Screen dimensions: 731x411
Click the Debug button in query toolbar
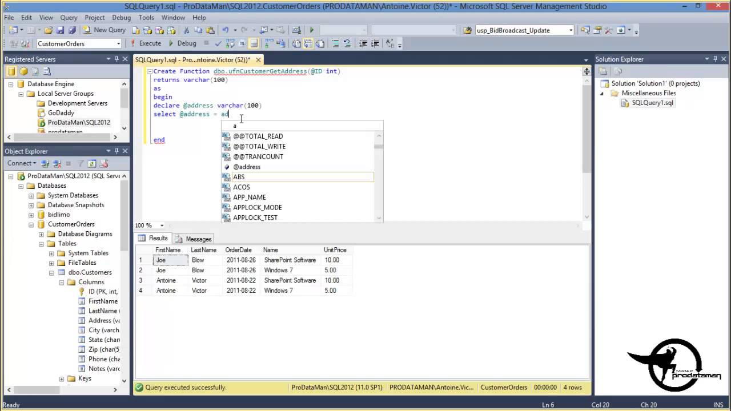[182, 43]
